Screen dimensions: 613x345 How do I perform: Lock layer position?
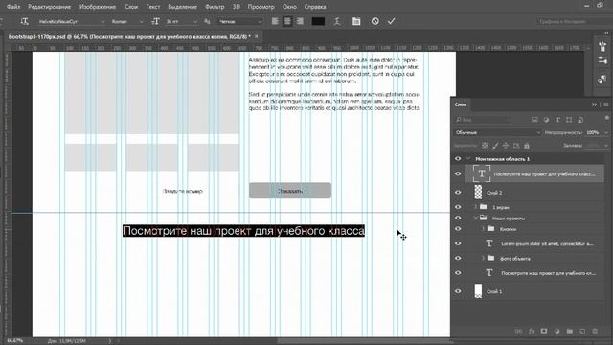click(506, 146)
